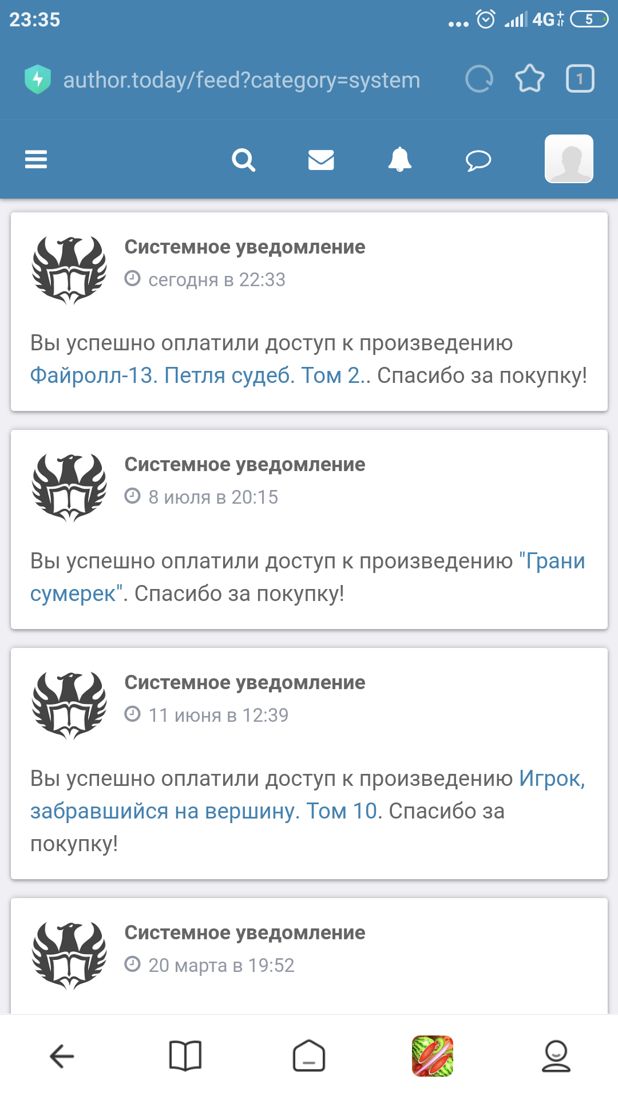Reload the page in browser
This screenshot has width=618, height=1099.
pyautogui.click(x=480, y=79)
